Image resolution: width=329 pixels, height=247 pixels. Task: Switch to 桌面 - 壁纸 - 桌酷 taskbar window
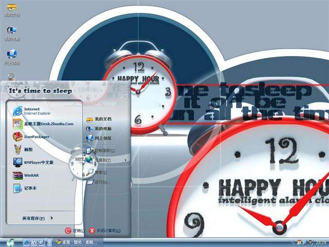(x=78, y=242)
